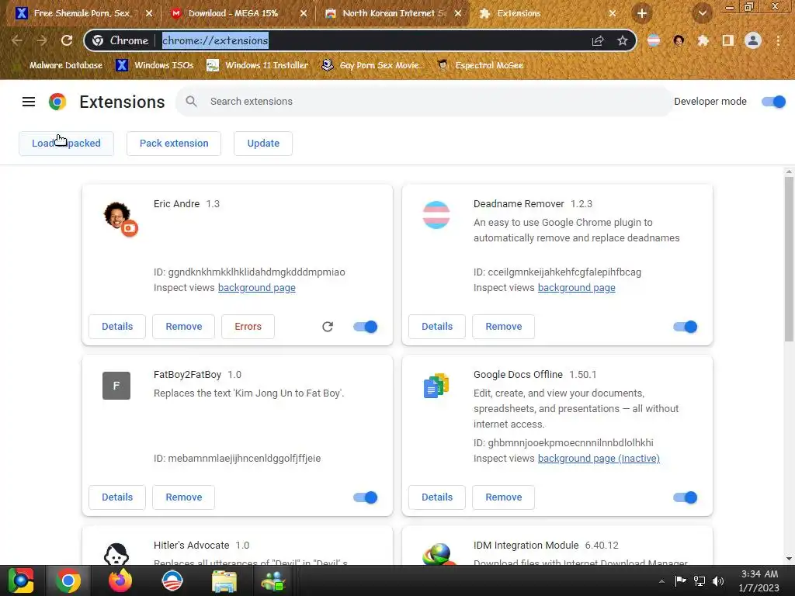The image size is (795, 596).
Task: Reload the current page
Action: click(67, 40)
